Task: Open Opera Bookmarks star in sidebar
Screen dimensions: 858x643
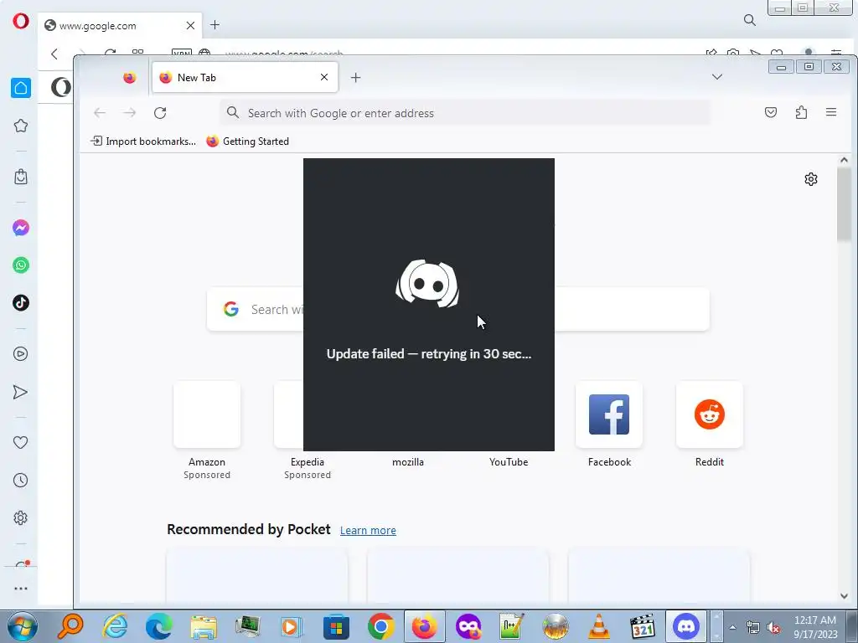Action: coord(21,126)
